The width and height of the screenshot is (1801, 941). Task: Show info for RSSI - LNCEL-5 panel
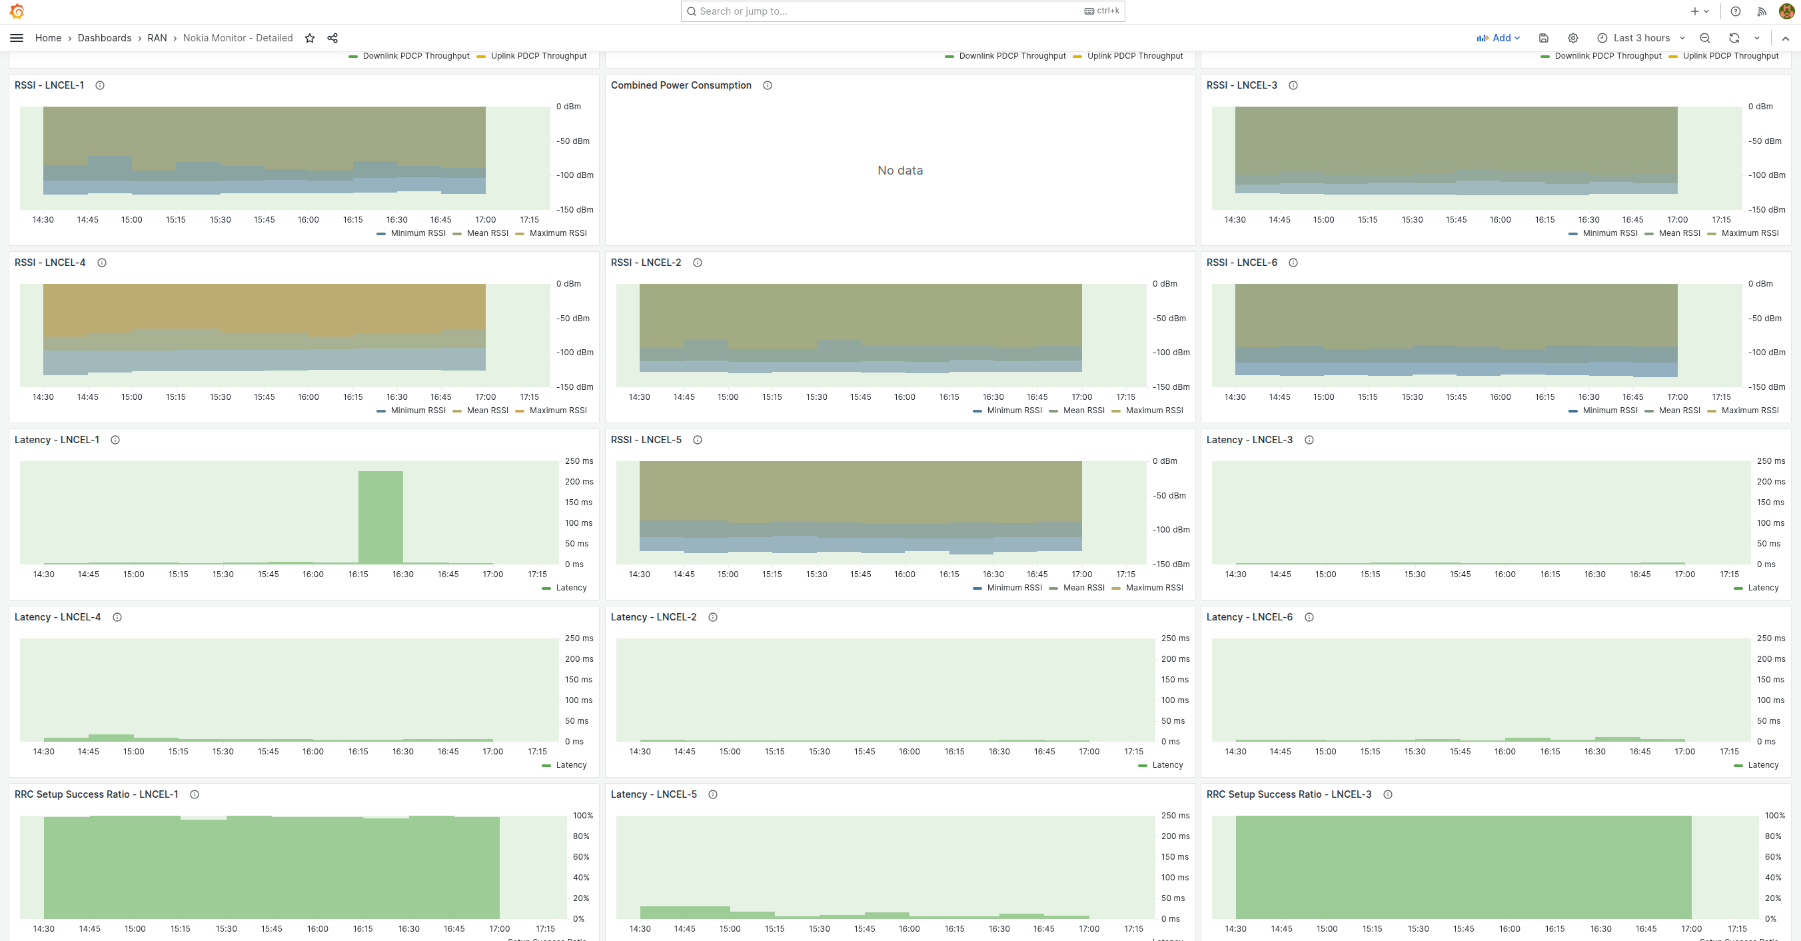coord(698,440)
